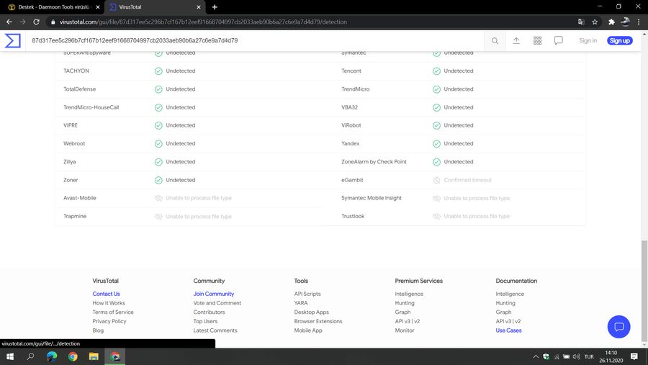Open Vote and Comment link
The width and height of the screenshot is (648, 365).
217,303
